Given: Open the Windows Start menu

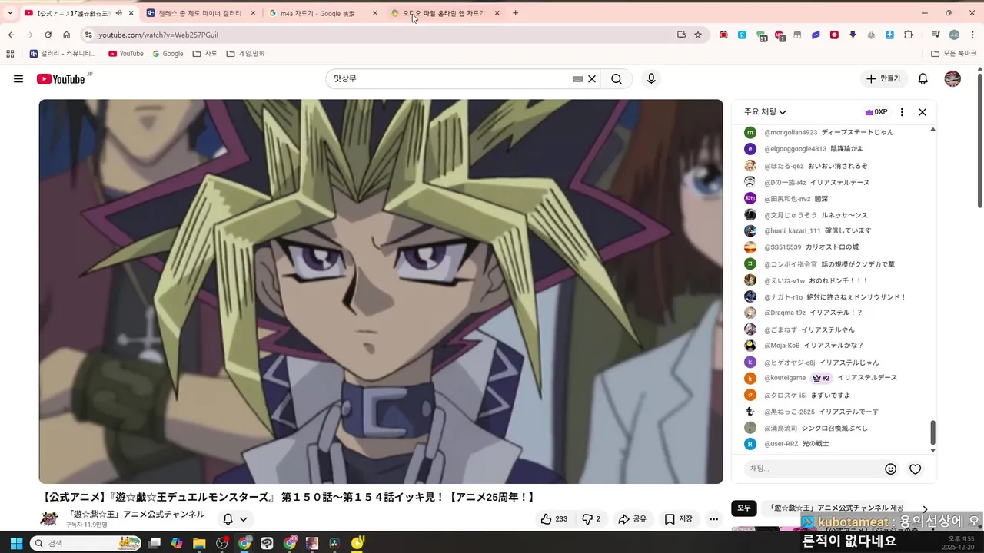Looking at the screenshot, I should click(x=16, y=543).
